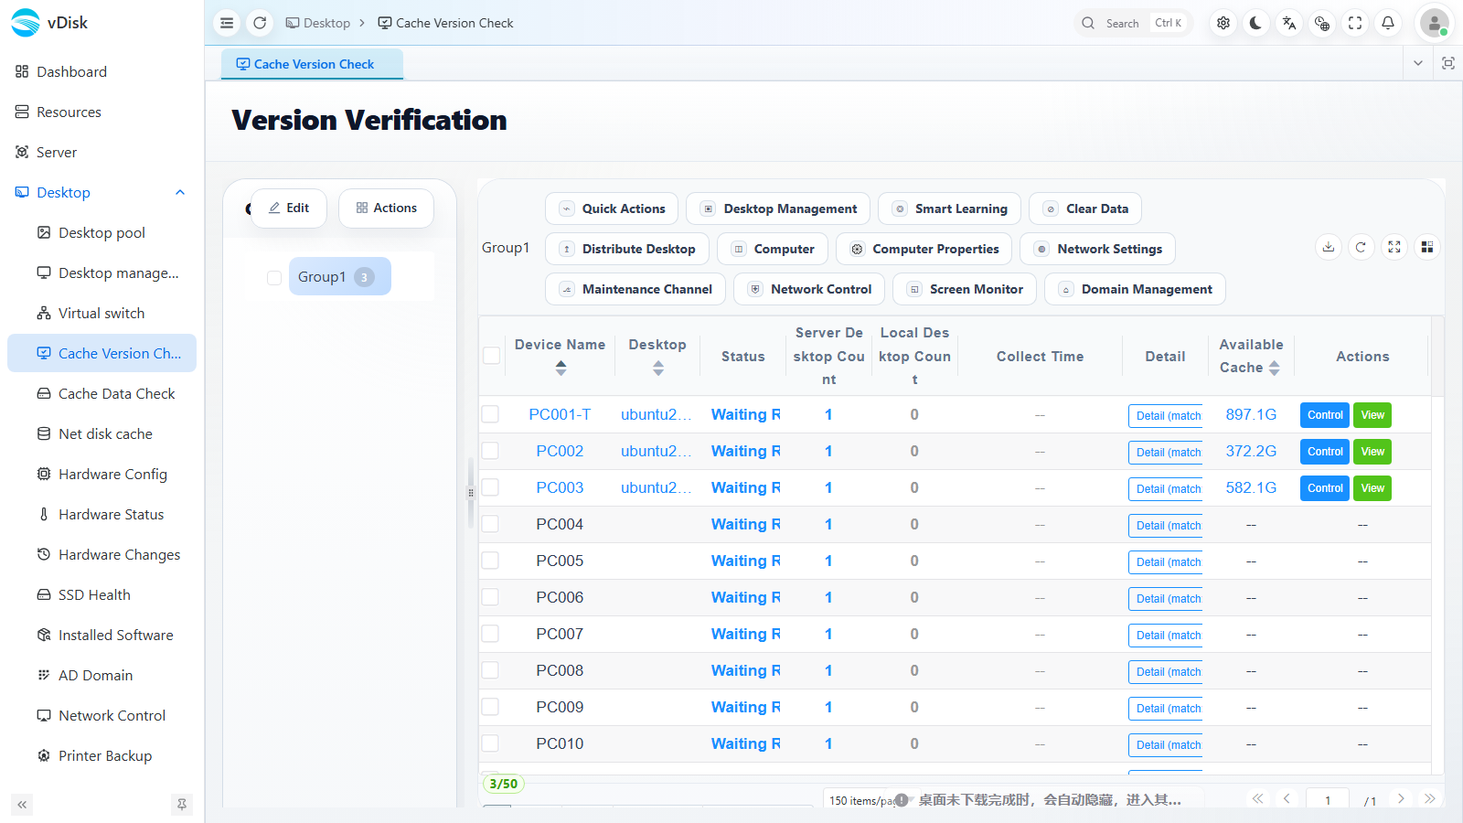This screenshot has width=1463, height=823.
Task: Click the panel splitter handle
Action: (471, 493)
